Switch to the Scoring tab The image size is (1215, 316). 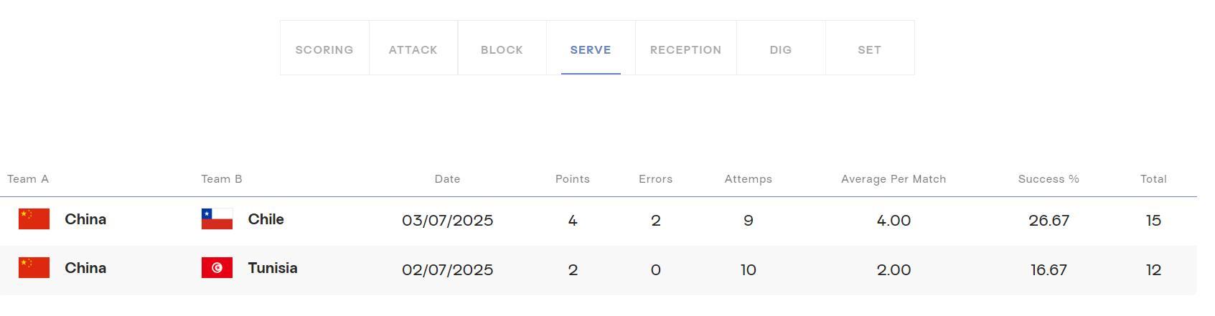point(324,49)
